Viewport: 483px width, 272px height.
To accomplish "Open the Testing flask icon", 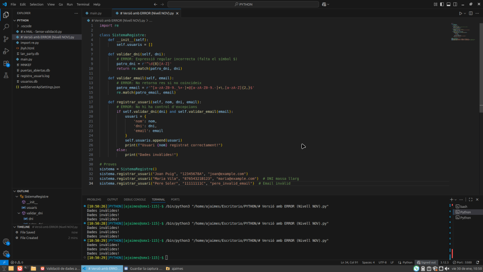I will 6,76.
